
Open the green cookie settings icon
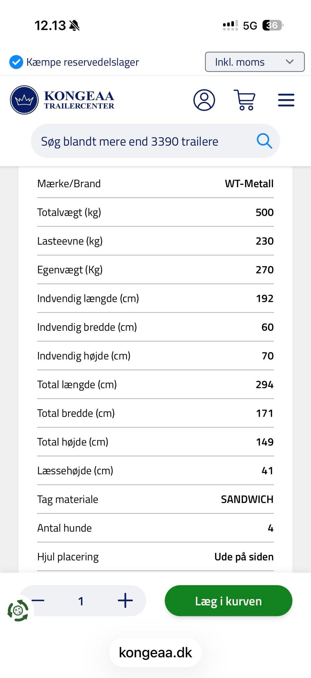pyautogui.click(x=18, y=610)
